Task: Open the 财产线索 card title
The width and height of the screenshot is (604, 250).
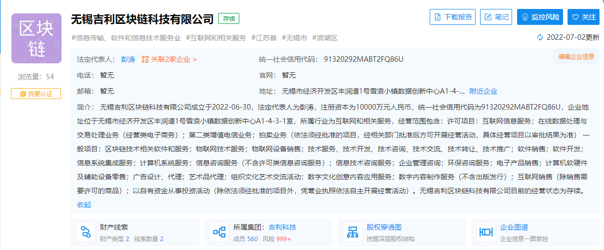Action: pos(114,227)
